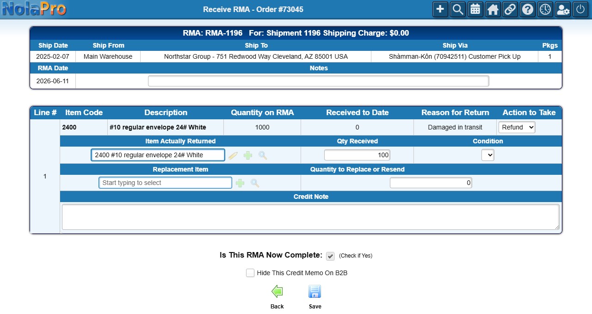The image size is (592, 314).
Task: Click the Save floppy disk icon
Action: point(315,291)
